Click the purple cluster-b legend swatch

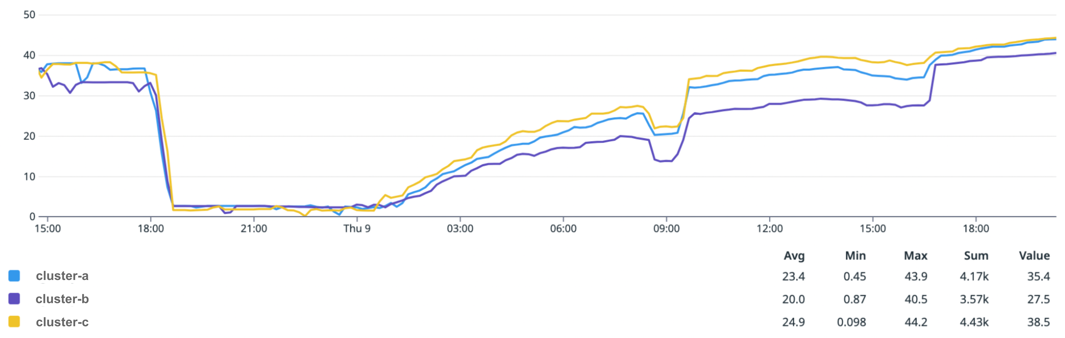click(14, 299)
